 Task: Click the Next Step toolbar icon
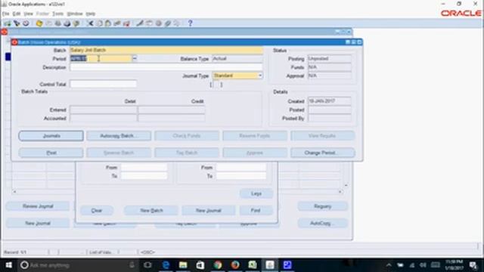(x=48, y=23)
